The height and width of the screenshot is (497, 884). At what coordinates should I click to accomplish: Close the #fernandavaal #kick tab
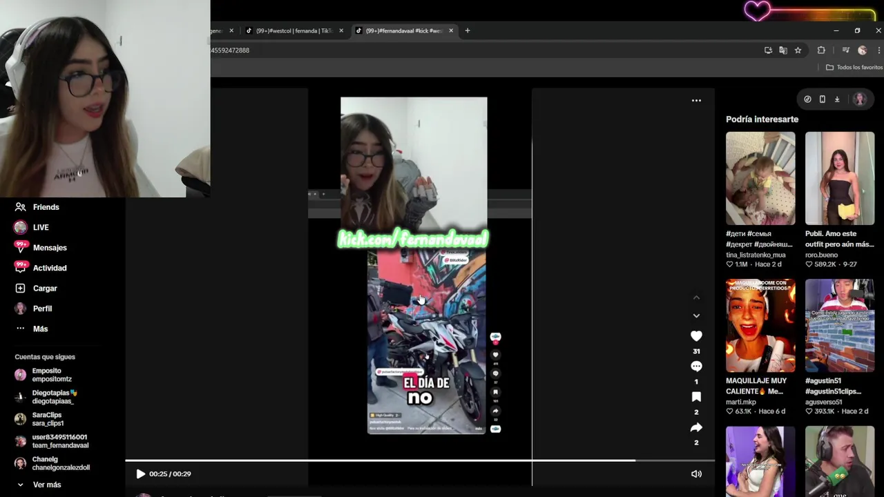click(x=451, y=30)
